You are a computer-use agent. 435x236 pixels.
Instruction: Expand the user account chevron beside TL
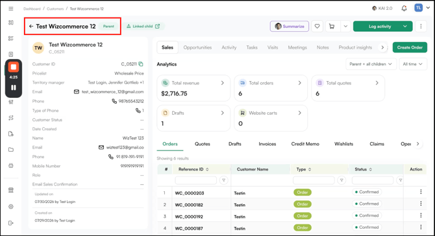(x=428, y=8)
